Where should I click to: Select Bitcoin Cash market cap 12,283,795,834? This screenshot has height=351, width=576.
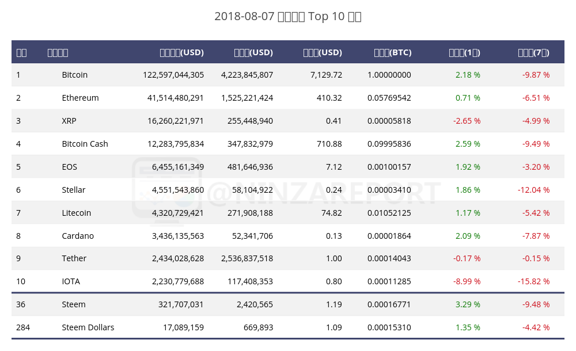point(176,144)
